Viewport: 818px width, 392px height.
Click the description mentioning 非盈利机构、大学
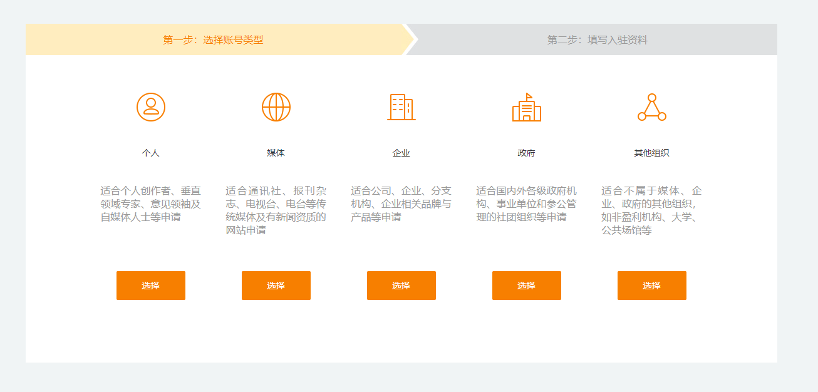click(652, 210)
